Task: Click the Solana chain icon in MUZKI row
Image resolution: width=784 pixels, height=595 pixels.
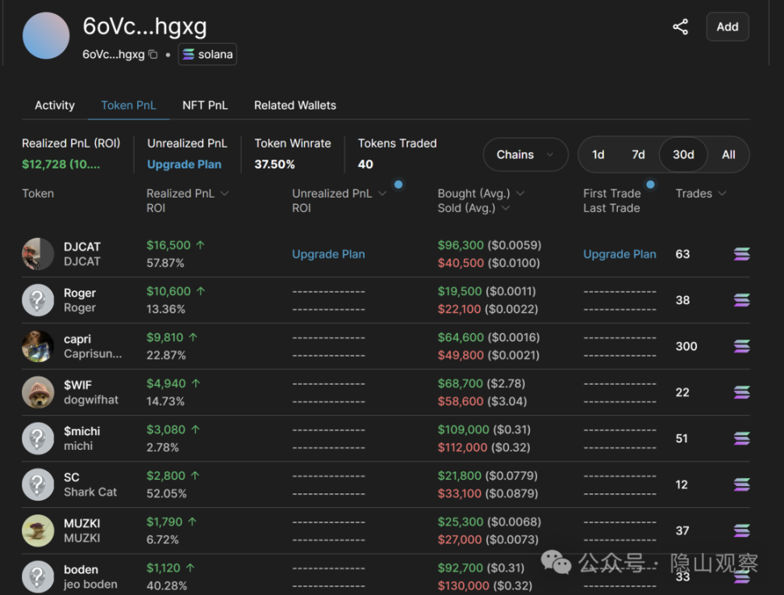Action: pos(741,531)
